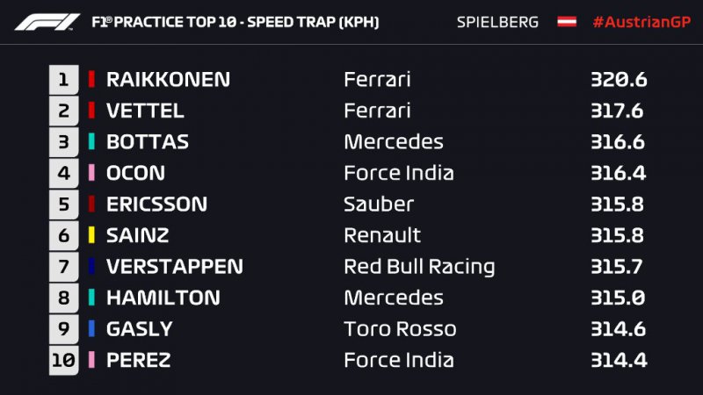This screenshot has width=703, height=395.
Task: Select the VERSTAPPEN driver name
Action: coord(174,267)
